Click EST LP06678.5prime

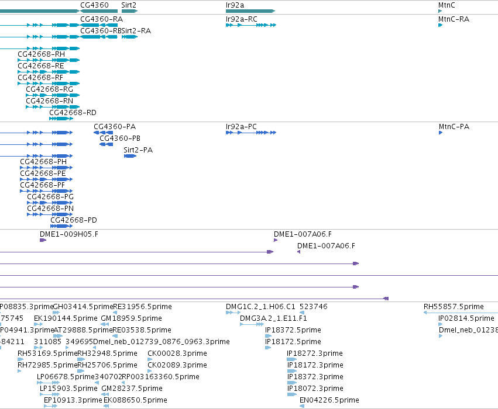coord(66,377)
